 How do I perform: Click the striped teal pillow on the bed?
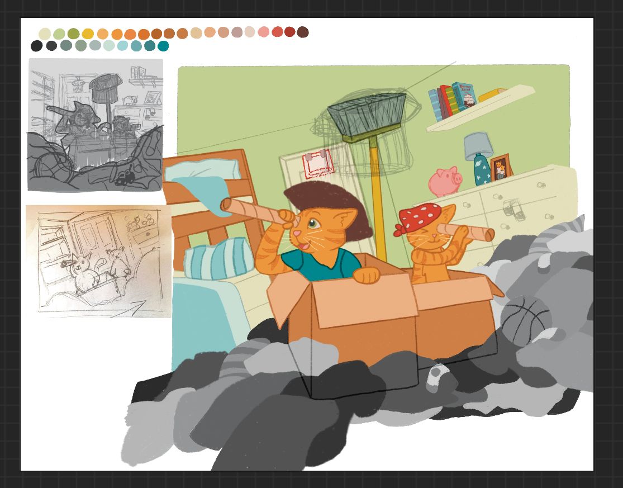point(215,258)
